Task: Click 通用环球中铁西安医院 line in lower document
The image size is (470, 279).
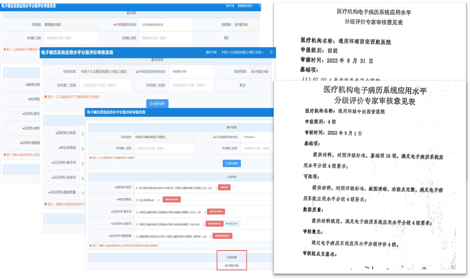Action: 345,111
